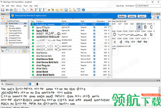Click the Install font I+ icon
Screen dimensions: 161x108
(36, 10)
